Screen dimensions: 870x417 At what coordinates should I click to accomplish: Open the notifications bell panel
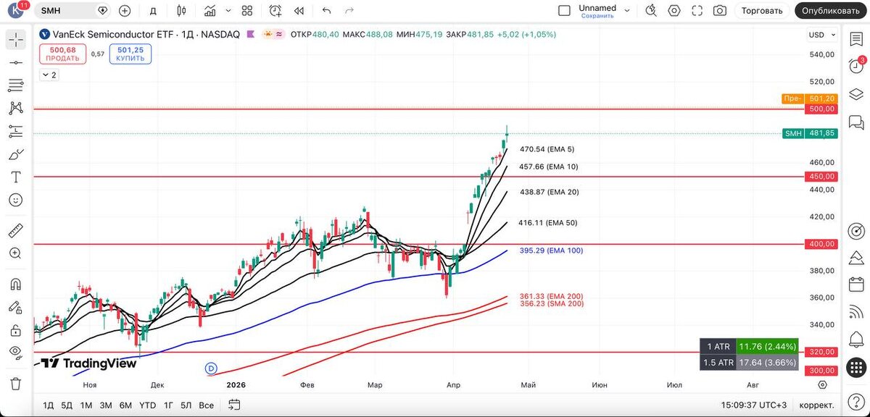point(856,340)
